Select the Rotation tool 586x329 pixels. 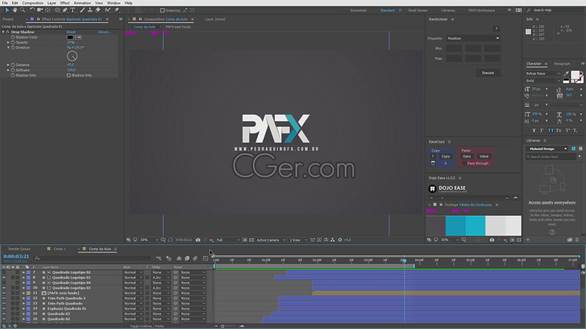[32, 10]
